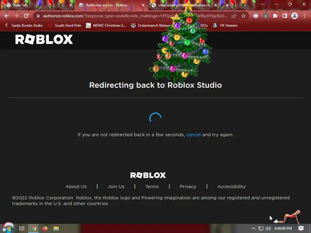The height and width of the screenshot is (233, 311).
Task: Open a new tab with the plus button
Action: point(227,5)
